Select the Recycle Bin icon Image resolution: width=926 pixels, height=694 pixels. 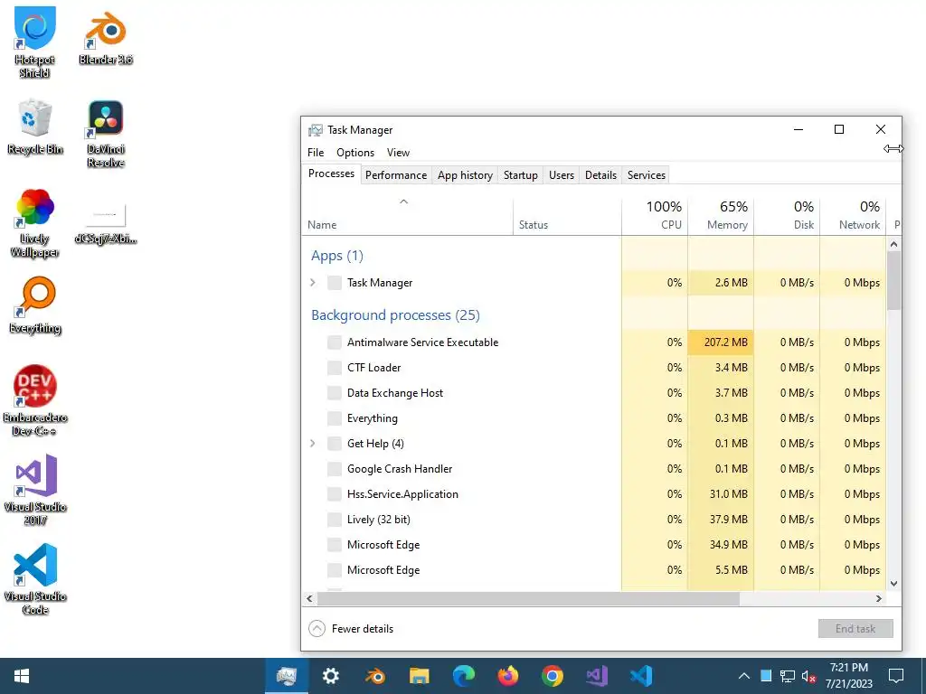tap(35, 127)
